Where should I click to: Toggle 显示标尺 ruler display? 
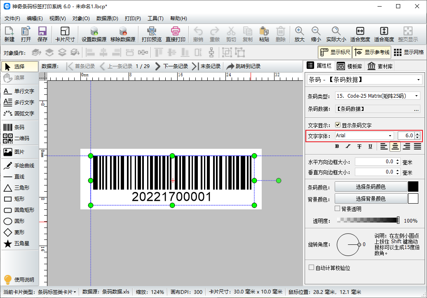point(335,52)
